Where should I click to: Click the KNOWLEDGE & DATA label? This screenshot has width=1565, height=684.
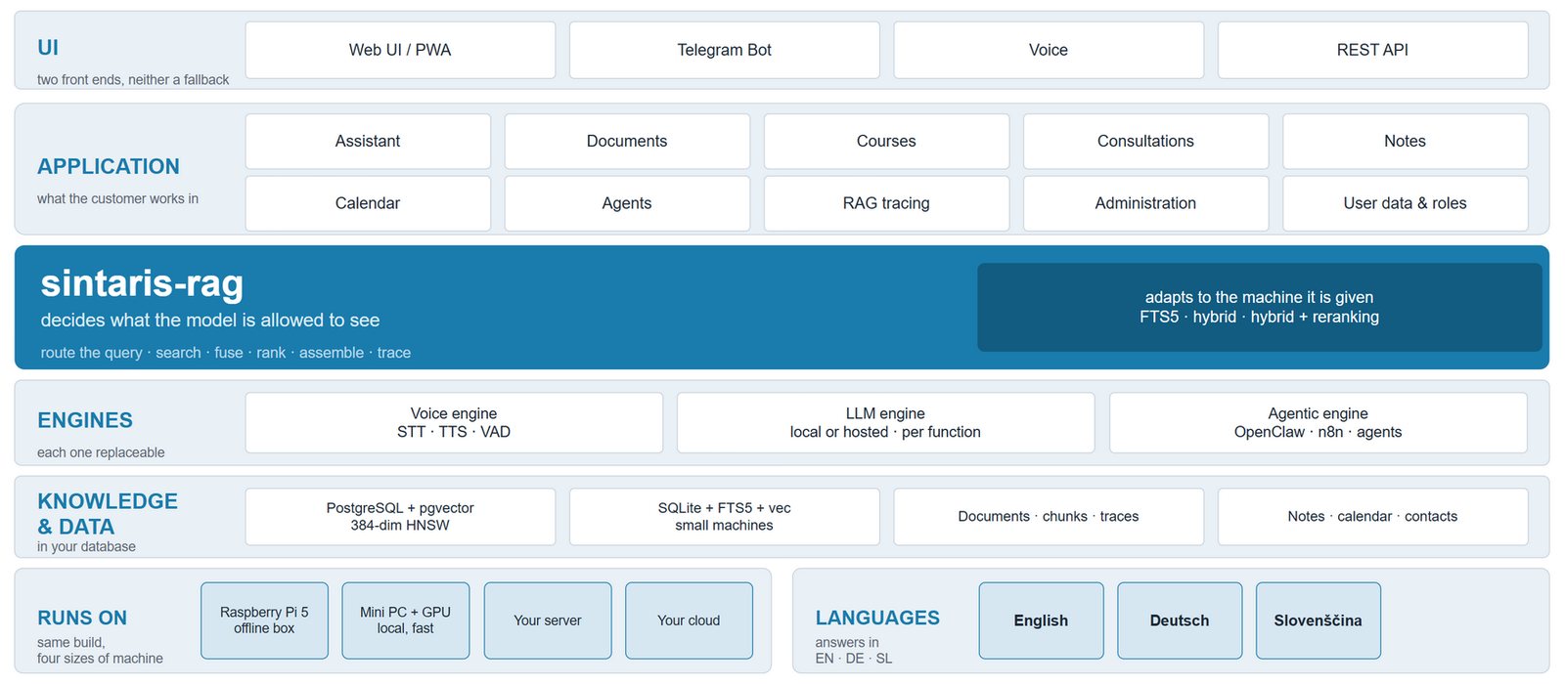point(108,514)
